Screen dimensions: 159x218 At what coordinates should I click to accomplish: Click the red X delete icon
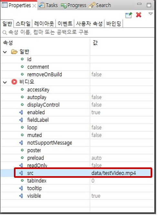(139, 15)
